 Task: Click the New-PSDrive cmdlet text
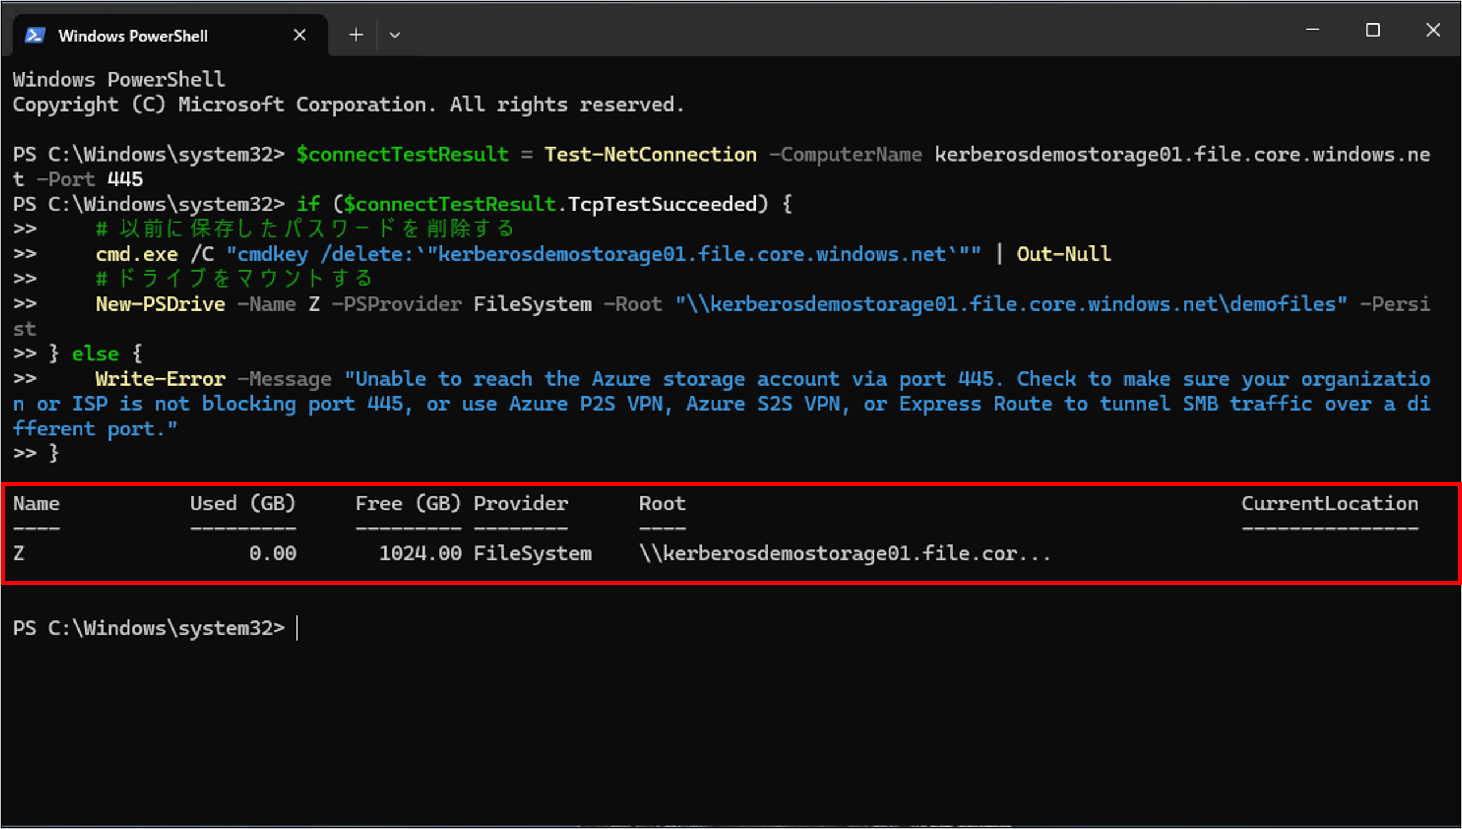tap(160, 304)
